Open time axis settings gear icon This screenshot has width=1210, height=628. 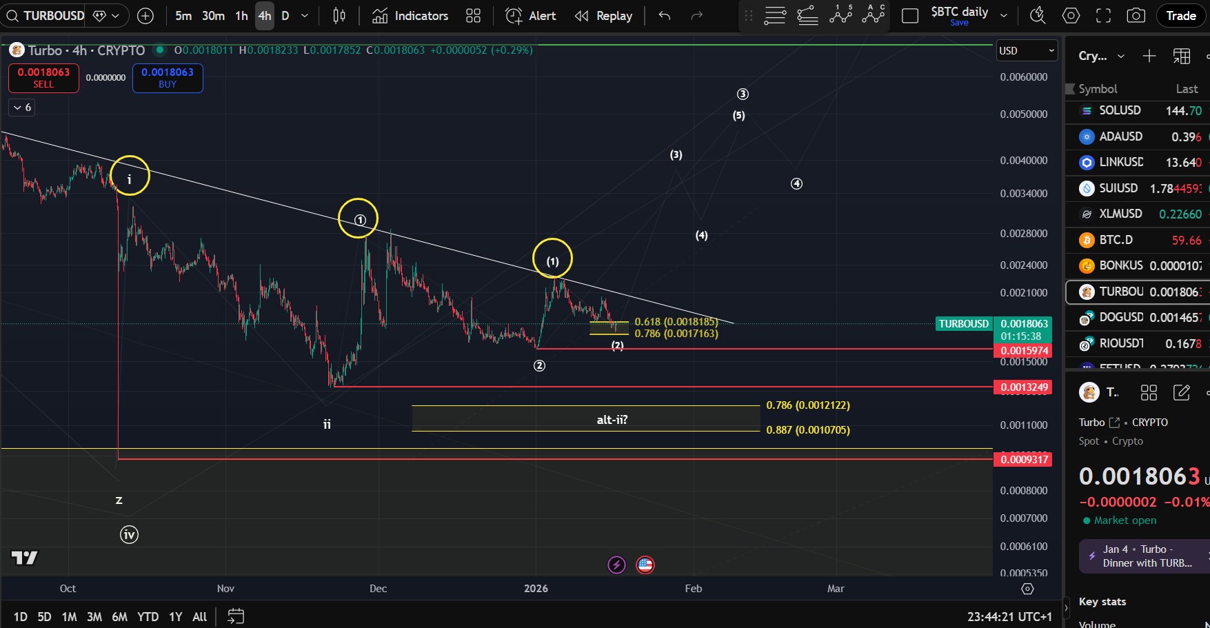[x=1027, y=589]
